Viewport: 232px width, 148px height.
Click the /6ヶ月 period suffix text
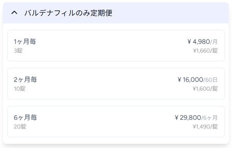(209, 118)
